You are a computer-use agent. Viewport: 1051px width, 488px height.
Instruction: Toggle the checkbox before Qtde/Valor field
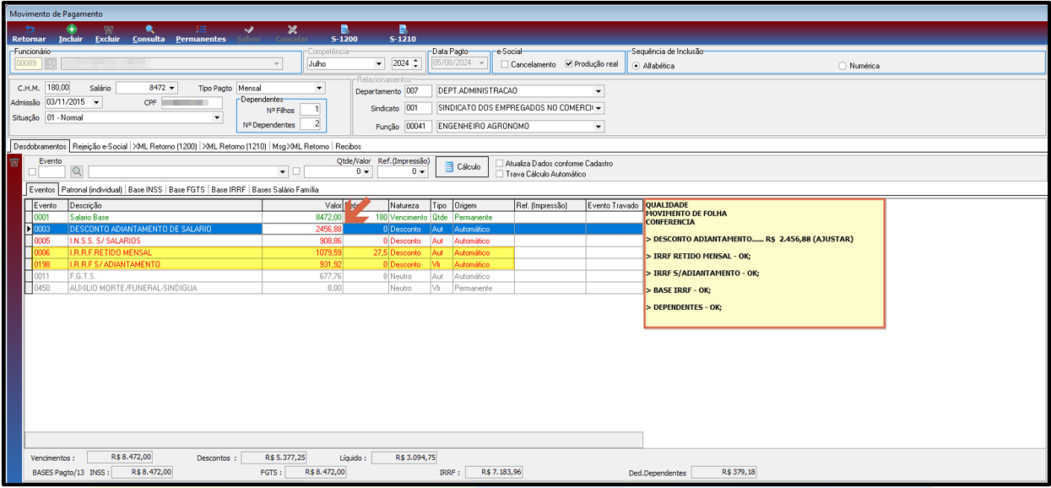pos(296,171)
